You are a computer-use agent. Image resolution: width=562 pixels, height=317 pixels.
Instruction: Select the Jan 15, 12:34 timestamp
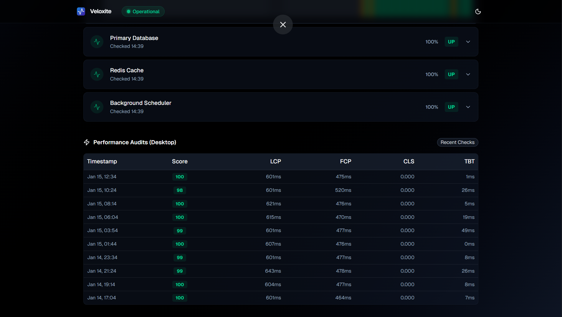pos(102,177)
